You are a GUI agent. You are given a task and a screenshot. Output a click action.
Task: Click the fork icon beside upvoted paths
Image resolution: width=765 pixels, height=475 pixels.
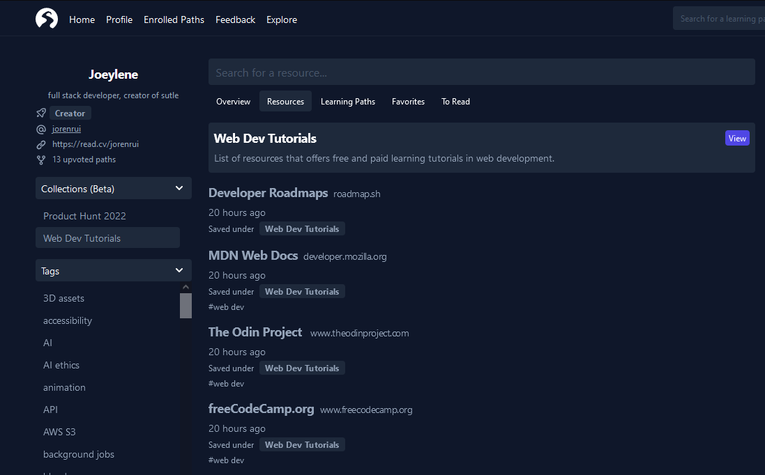point(41,159)
